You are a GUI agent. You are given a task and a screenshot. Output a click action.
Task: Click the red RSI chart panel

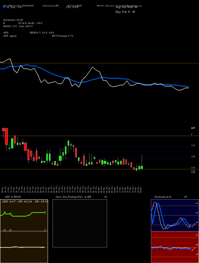click(x=175, y=247)
